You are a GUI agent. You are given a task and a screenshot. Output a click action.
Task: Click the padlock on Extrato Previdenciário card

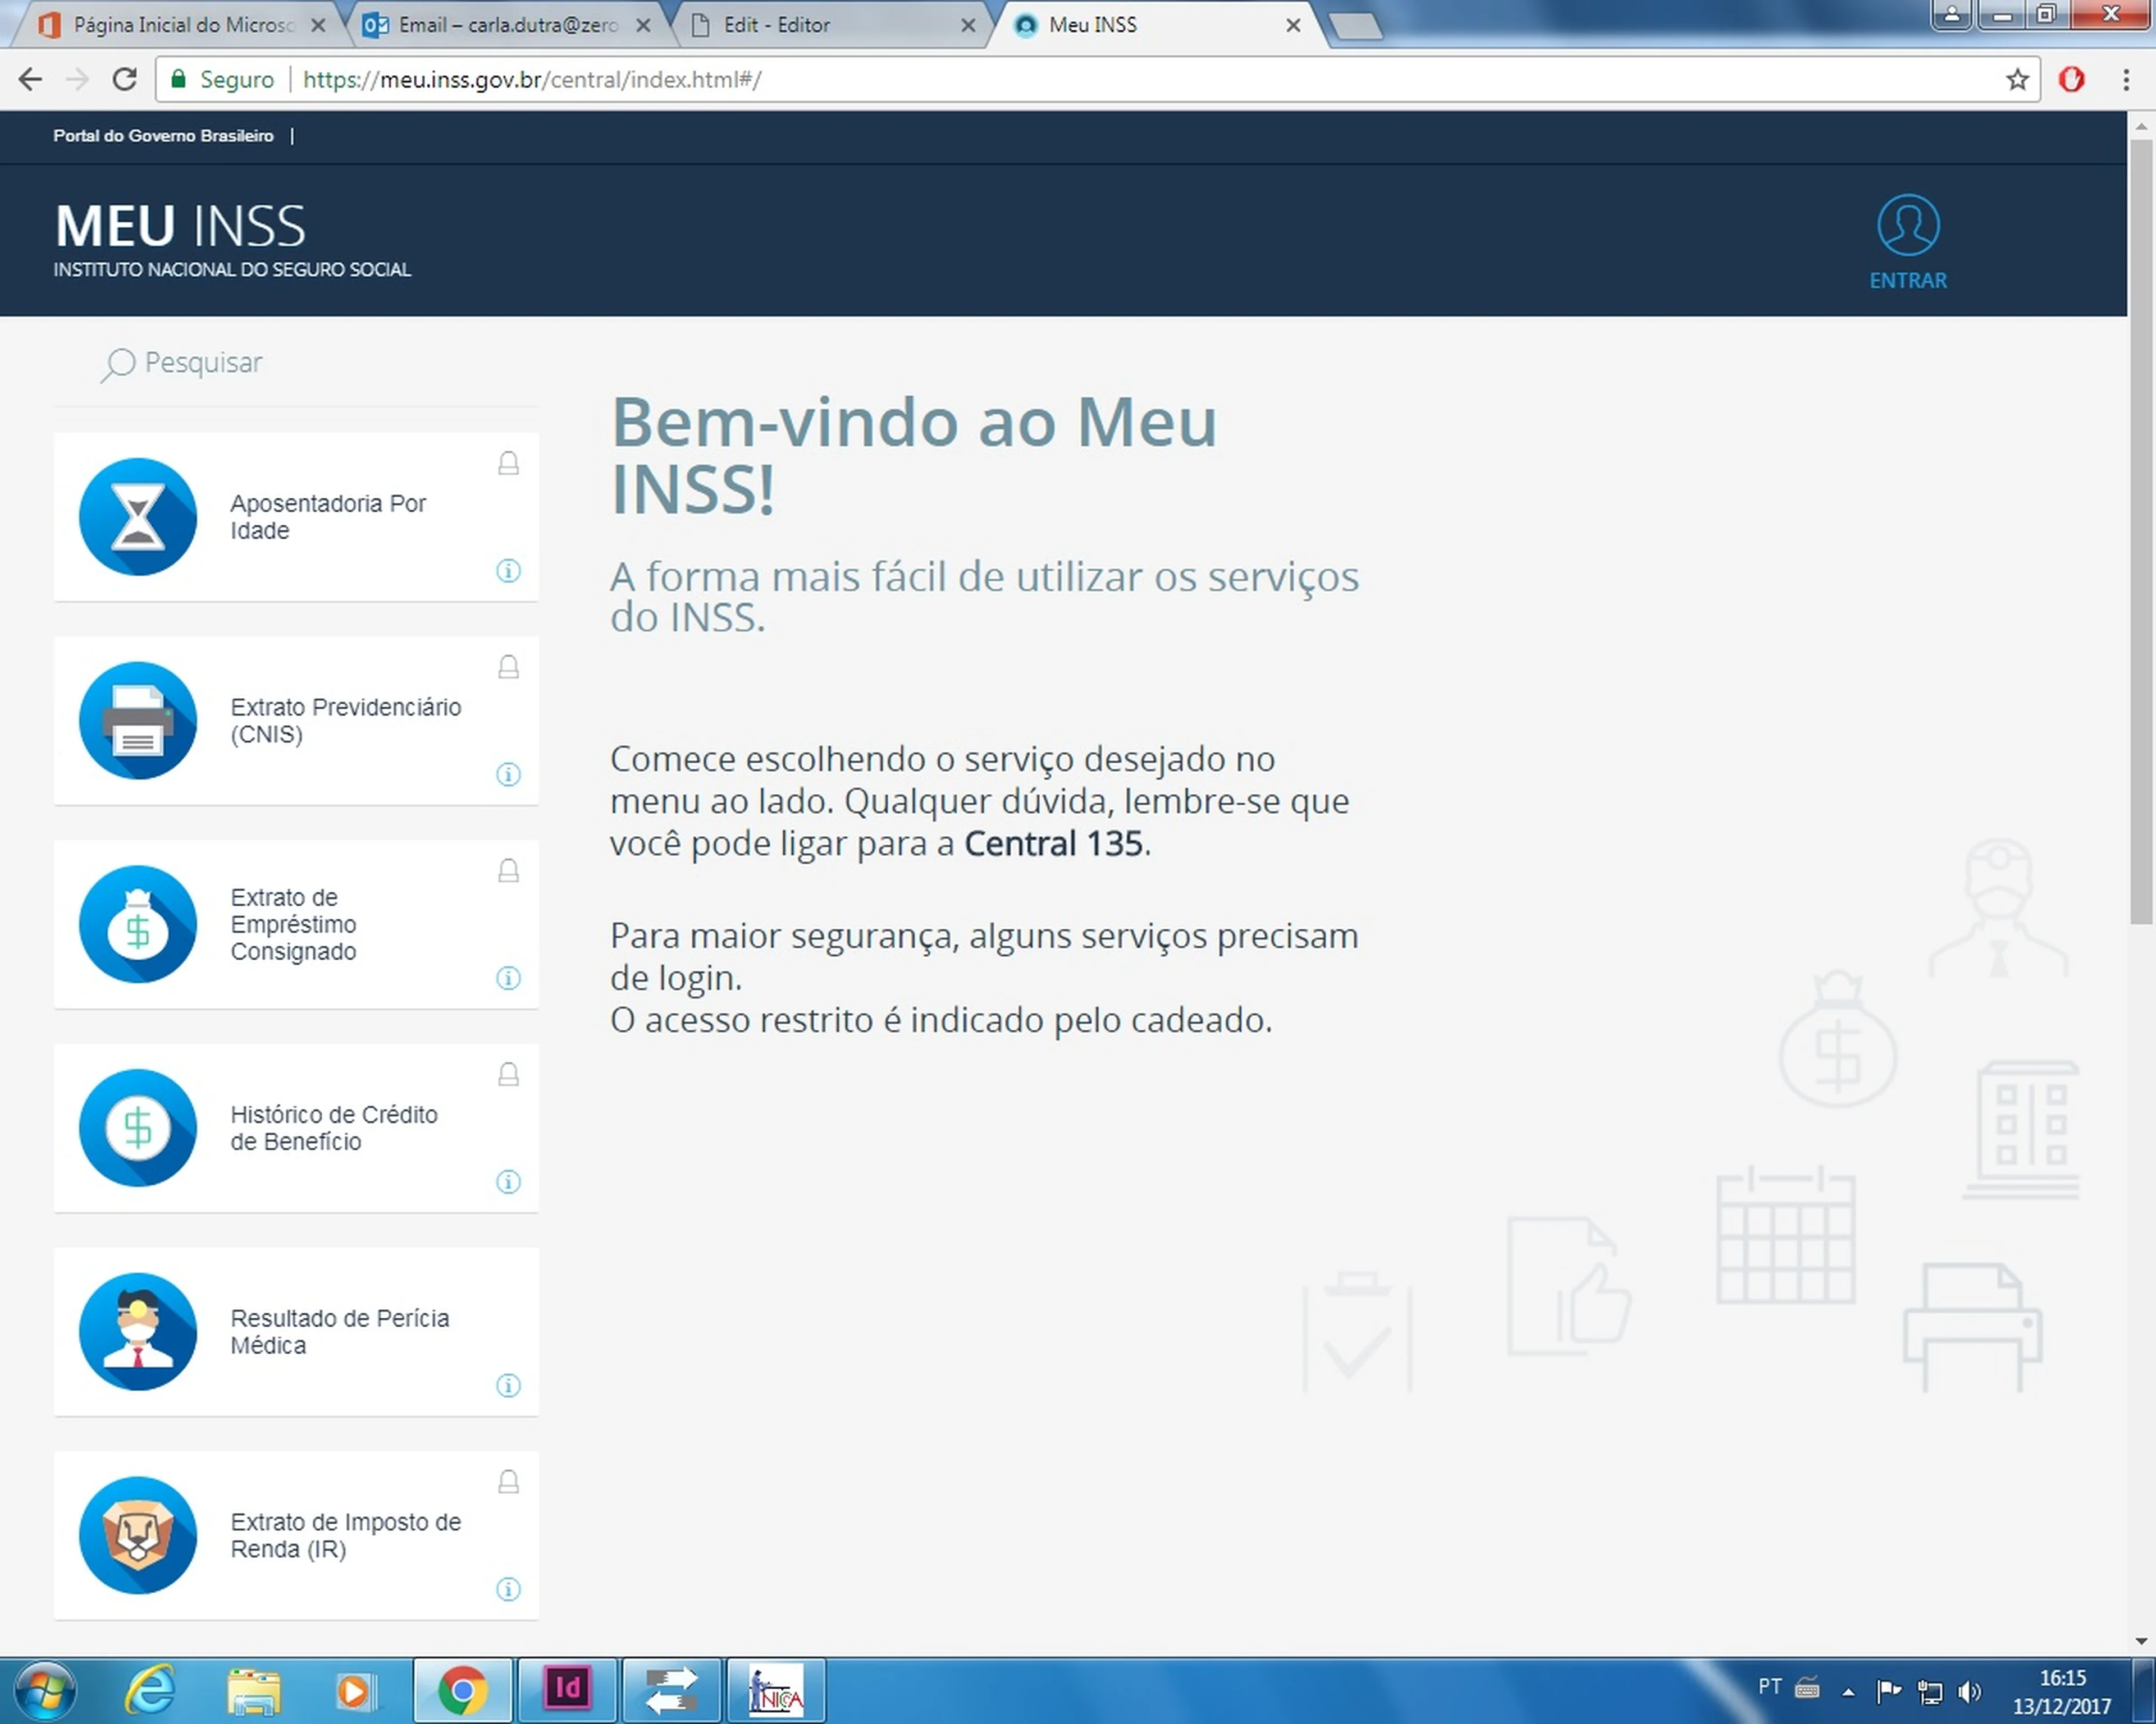point(508,667)
